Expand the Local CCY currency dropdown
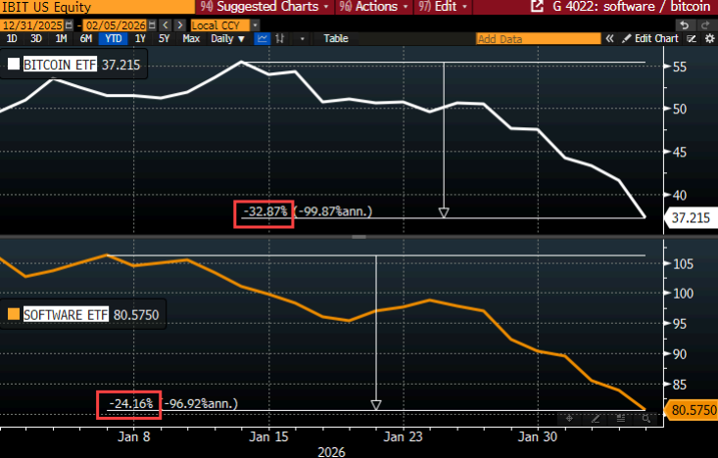Image resolution: width=718 pixels, height=458 pixels. [227, 22]
